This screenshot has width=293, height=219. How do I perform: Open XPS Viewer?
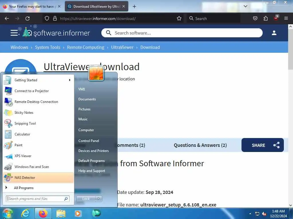[38, 156]
